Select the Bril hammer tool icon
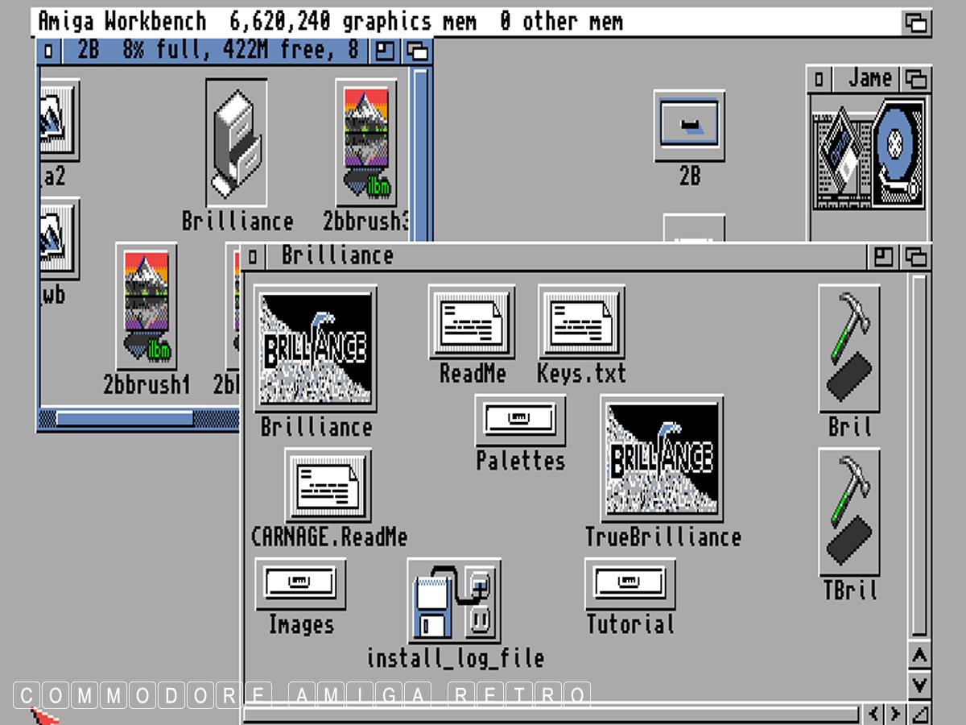 point(849,348)
